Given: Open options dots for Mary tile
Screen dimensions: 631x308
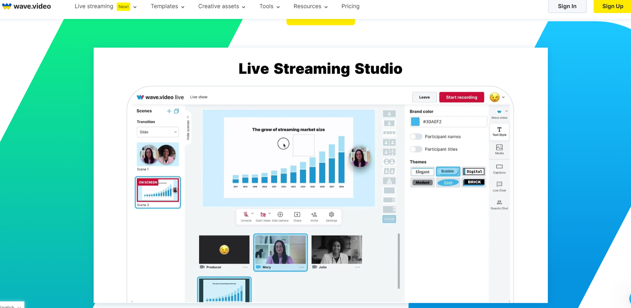Looking at the screenshot, I should coord(302,267).
